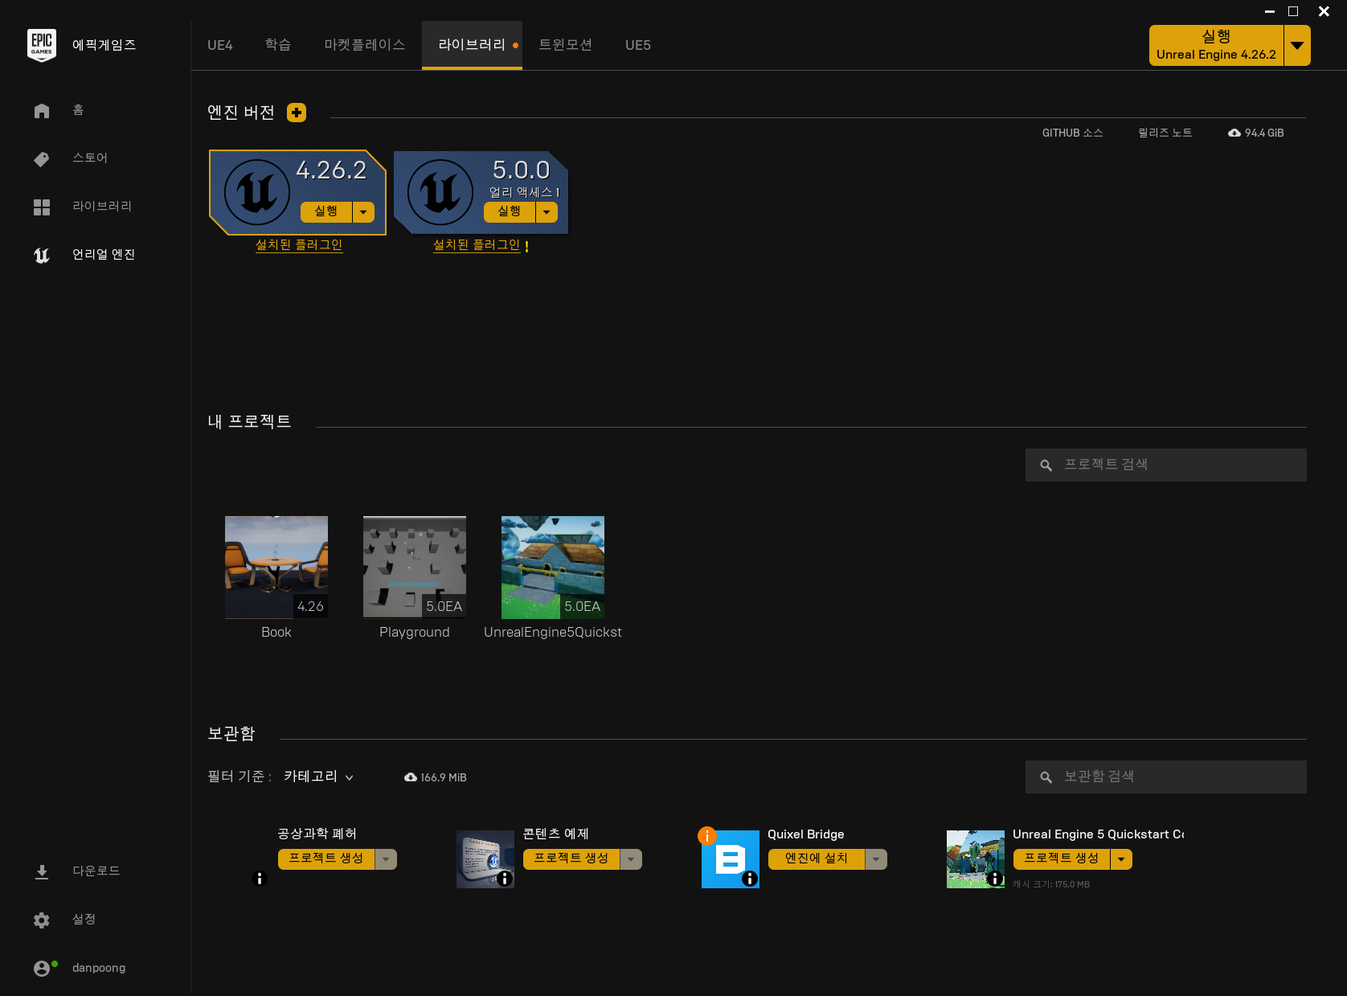
Task: Click the Quixel Bridge asset thumbnail
Action: pos(731,859)
